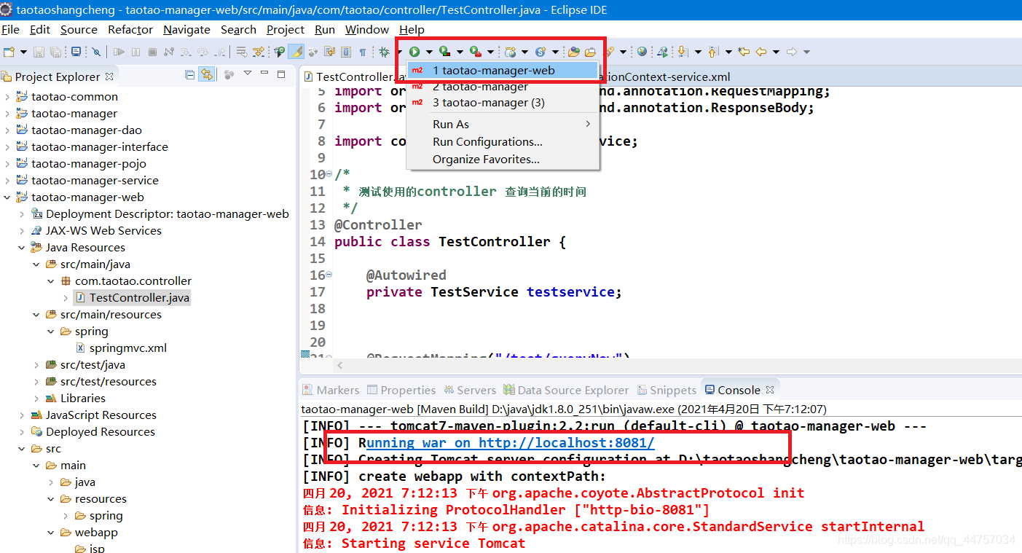Open the External Tools dropdown arrow

(490, 52)
